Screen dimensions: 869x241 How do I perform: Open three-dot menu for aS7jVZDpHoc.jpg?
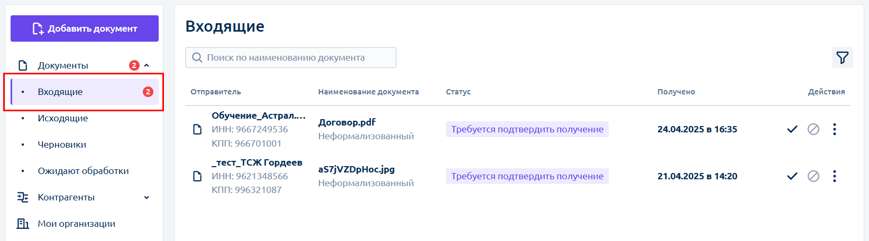(x=835, y=176)
